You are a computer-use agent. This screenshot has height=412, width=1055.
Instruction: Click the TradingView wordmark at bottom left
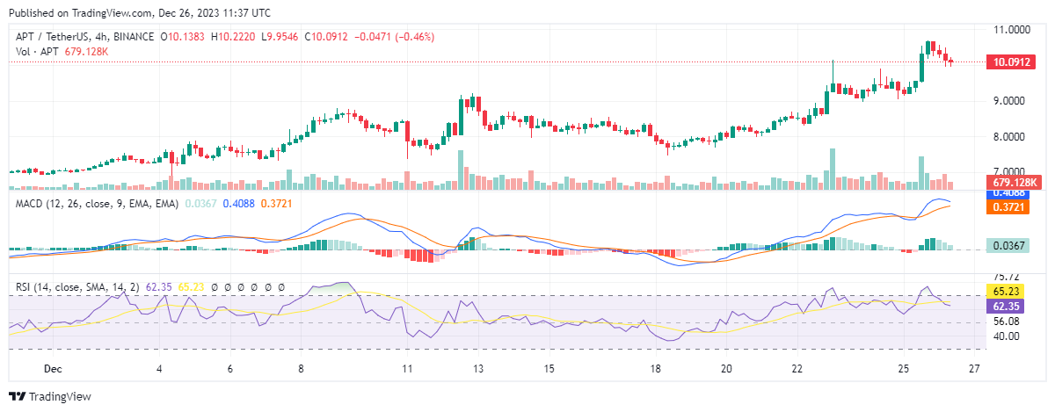[61, 397]
